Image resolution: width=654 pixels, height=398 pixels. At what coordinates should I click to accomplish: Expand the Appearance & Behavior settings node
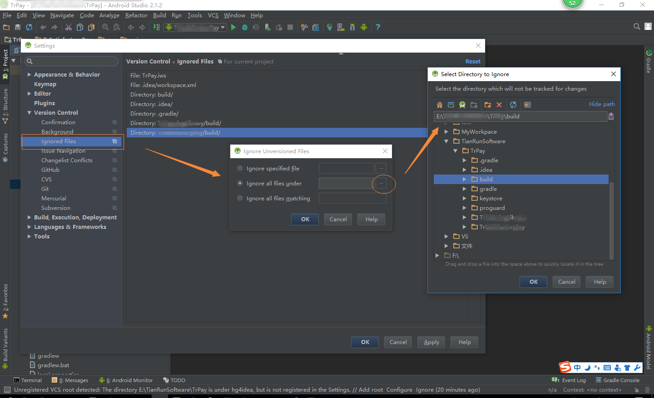pos(30,74)
